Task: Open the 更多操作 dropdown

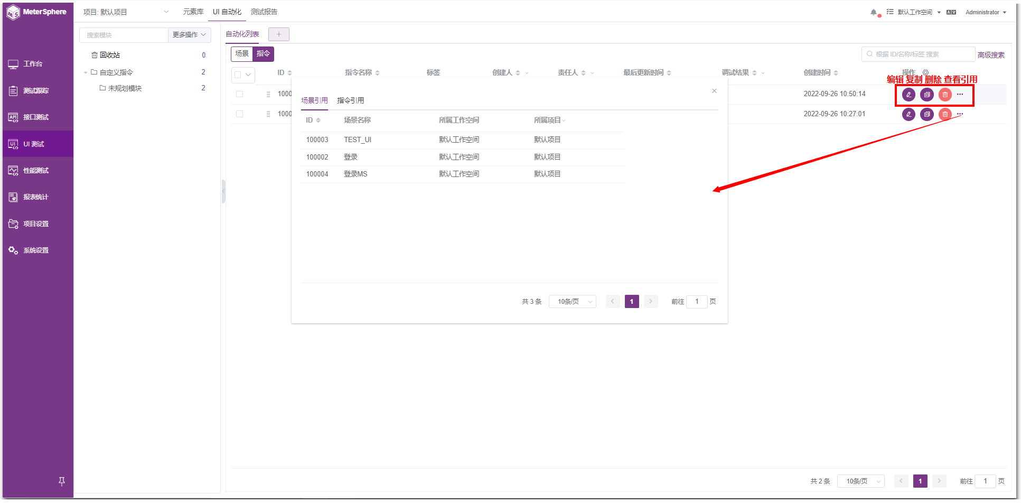Action: pyautogui.click(x=190, y=35)
